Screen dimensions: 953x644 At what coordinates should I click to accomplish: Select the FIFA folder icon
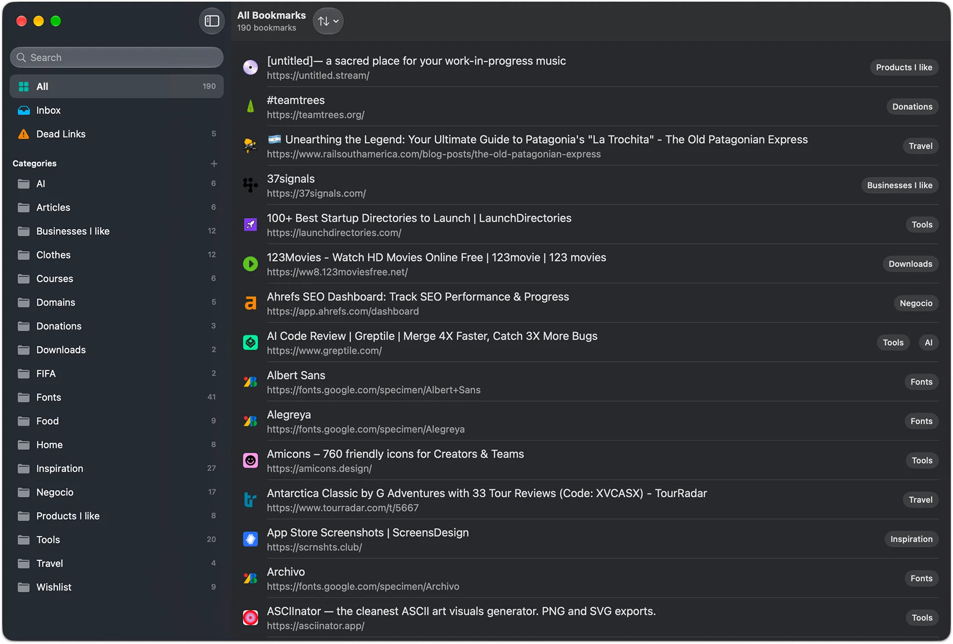(23, 374)
